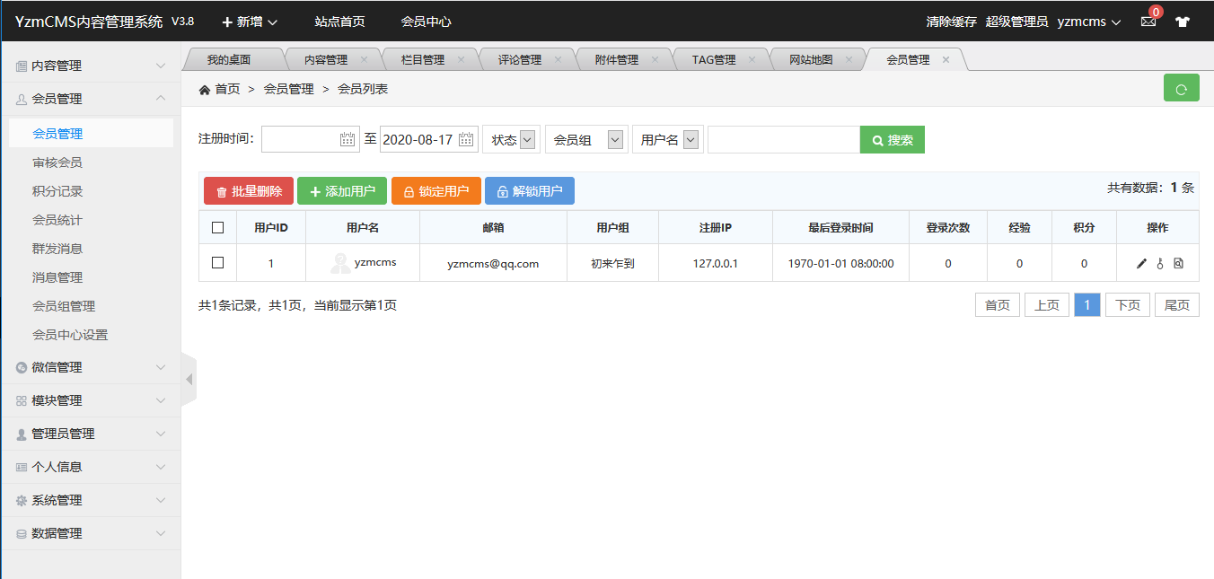This screenshot has width=1214, height=579.
Task: Open start date calendar icon picker
Action: click(x=348, y=139)
